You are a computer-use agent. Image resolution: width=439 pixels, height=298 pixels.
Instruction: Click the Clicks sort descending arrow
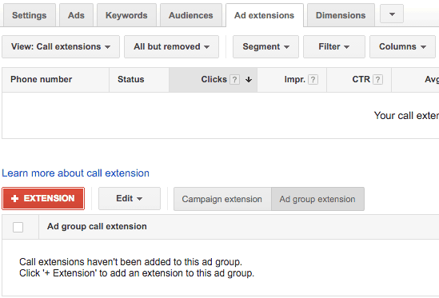coord(249,80)
